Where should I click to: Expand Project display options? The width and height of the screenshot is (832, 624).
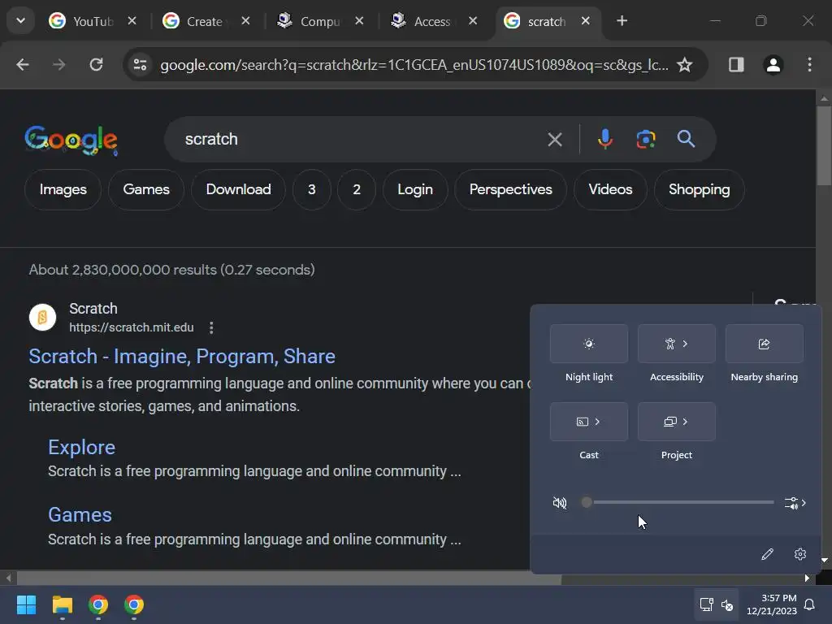(677, 422)
